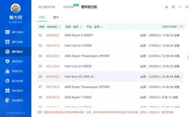Click your CPU rank value 475
Image resolution: width=192 pixels, height=117 pixels.
[x=181, y=27]
